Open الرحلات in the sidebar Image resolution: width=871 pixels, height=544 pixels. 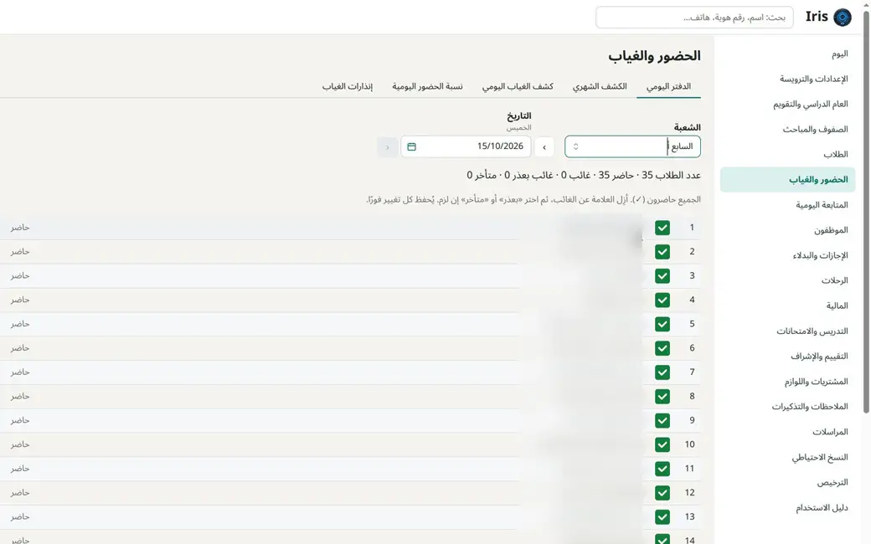pos(788,280)
